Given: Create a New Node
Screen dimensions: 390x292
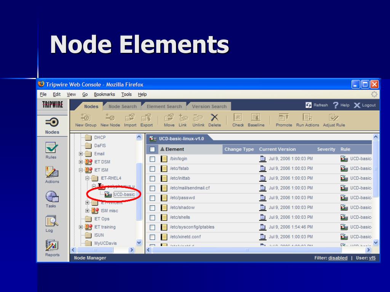Looking at the screenshot, I should pyautogui.click(x=110, y=121).
